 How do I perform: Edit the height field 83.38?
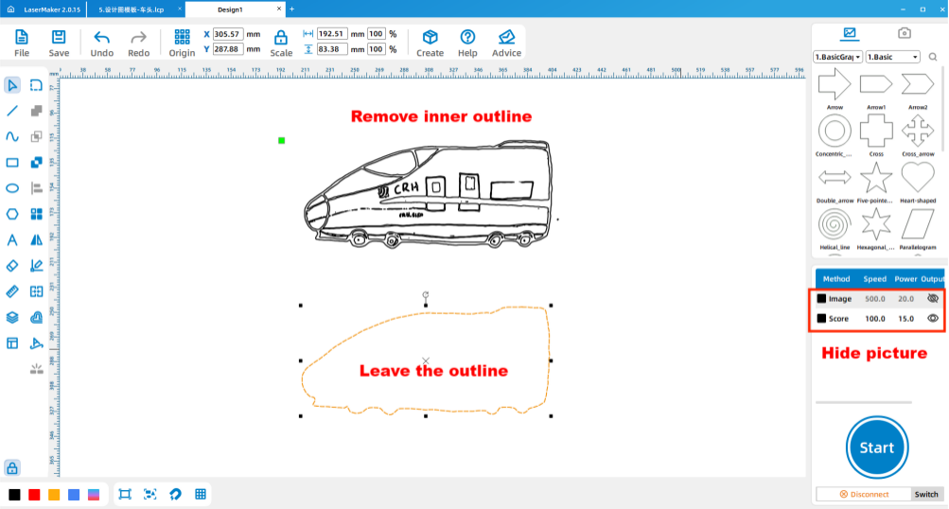(x=332, y=49)
